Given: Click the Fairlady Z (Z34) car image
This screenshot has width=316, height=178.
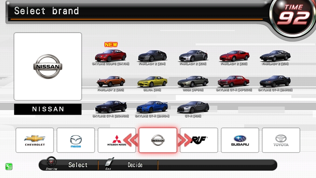Looking at the screenshot, I should tap(152, 56).
